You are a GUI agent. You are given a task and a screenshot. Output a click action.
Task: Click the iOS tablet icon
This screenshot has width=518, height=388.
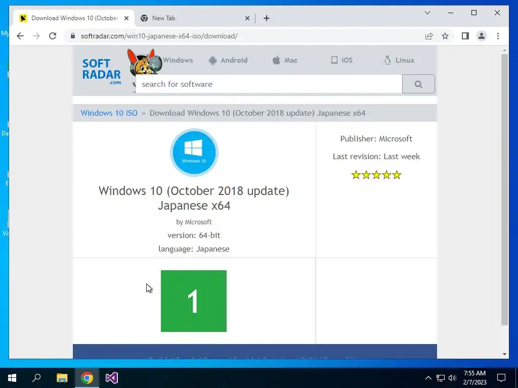(334, 60)
